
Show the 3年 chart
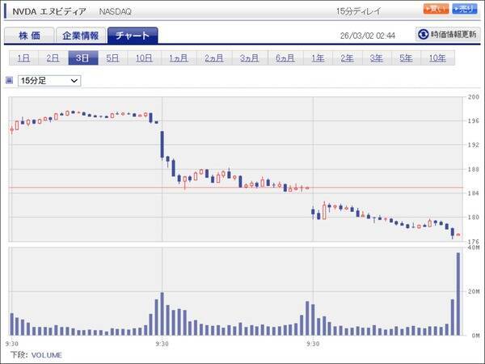[377, 58]
